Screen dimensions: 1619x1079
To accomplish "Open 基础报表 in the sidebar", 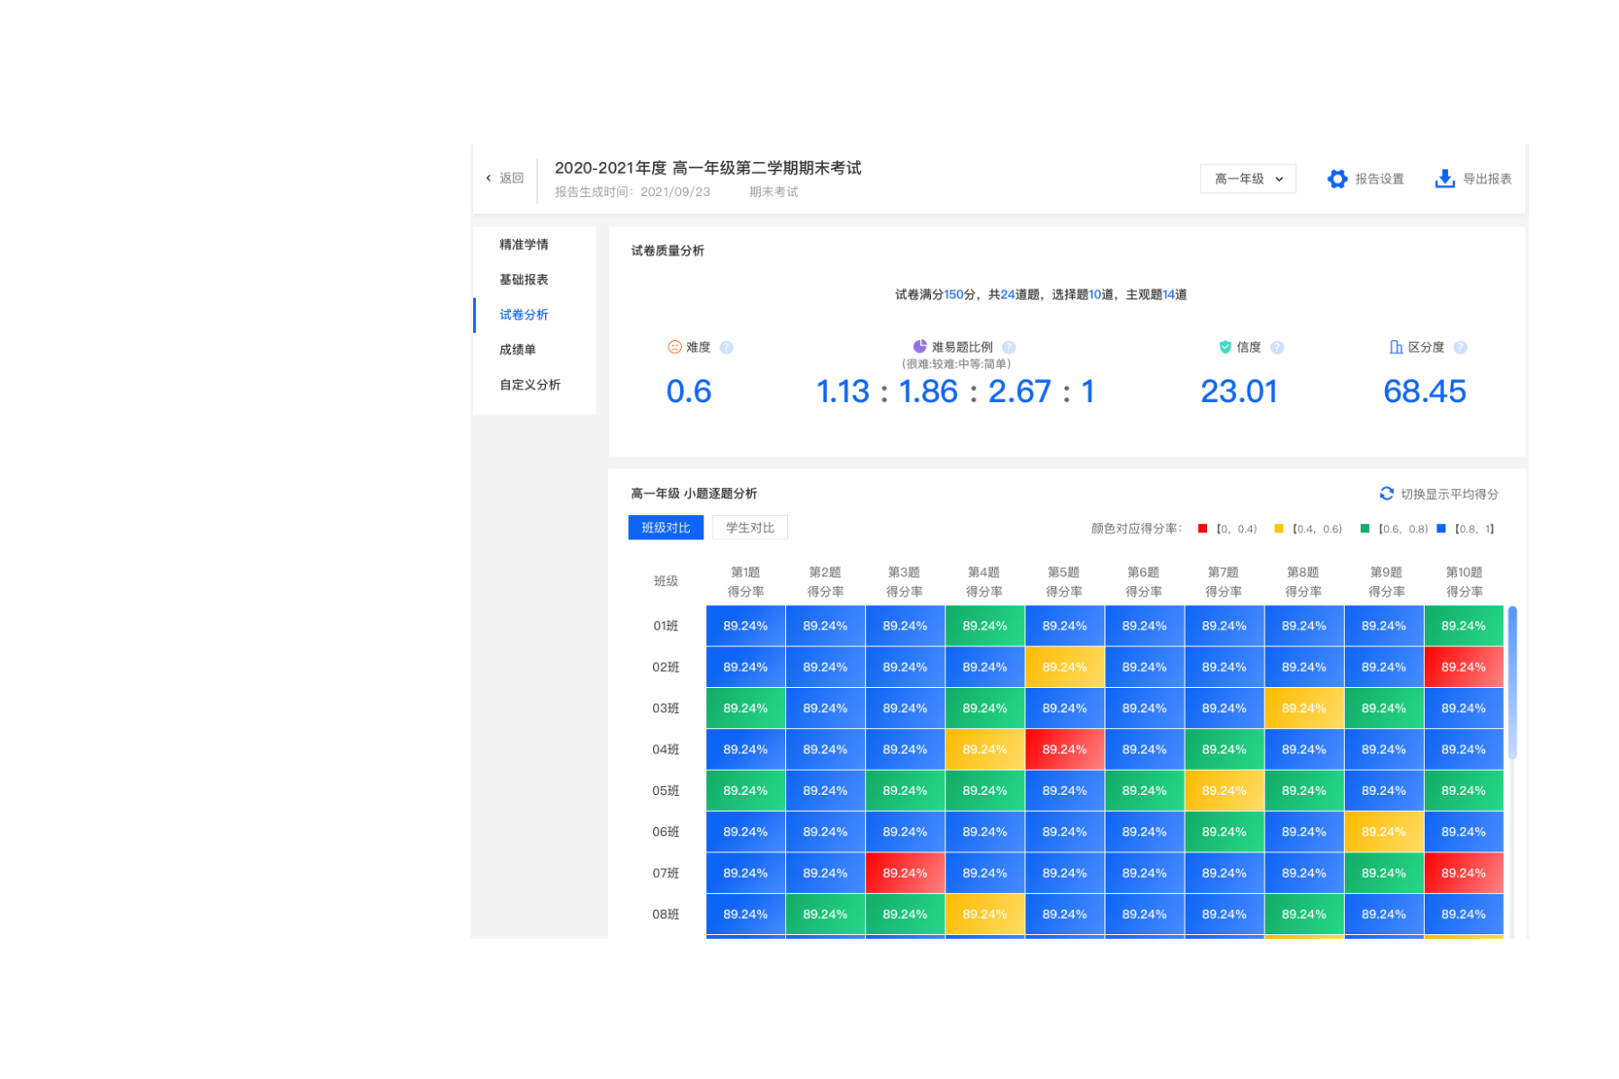I will click(523, 280).
